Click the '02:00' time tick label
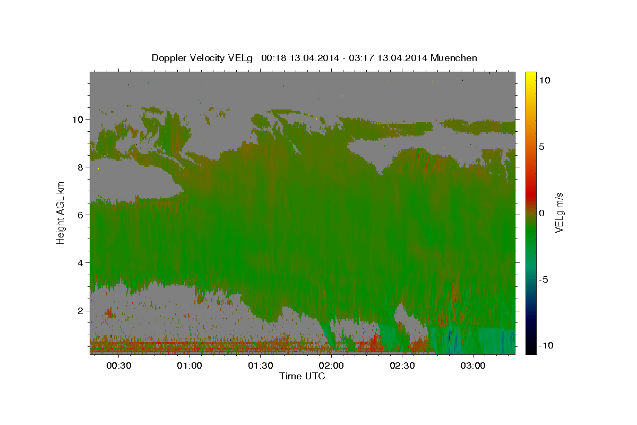The width and height of the screenshot is (637, 425). [331, 366]
